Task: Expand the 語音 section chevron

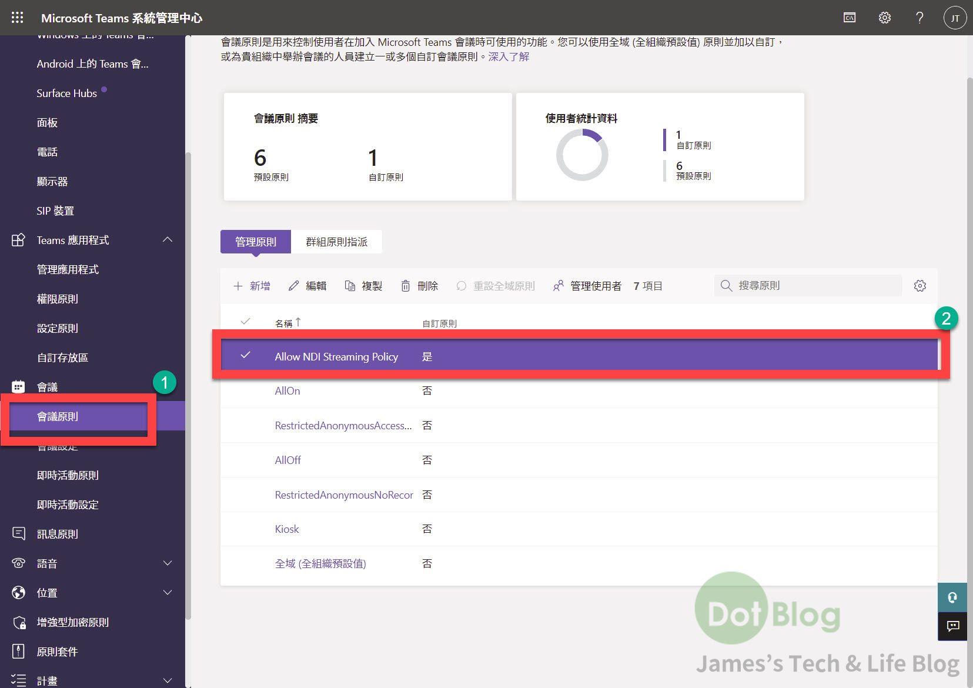Action: click(168, 563)
